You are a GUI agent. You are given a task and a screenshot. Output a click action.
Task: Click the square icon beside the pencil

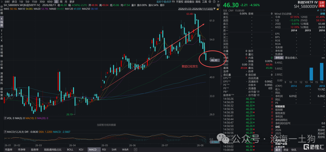tap(321, 10)
